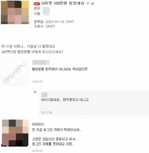The height and width of the screenshot is (153, 149).
Task: Open the last commenter's pixelated avatar
Action: point(15,133)
